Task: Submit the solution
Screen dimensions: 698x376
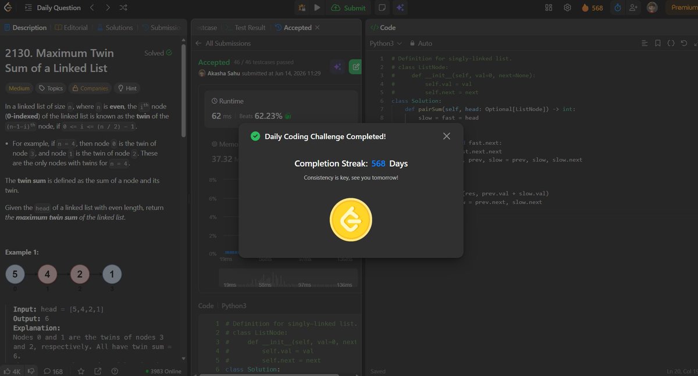Action: pyautogui.click(x=348, y=8)
